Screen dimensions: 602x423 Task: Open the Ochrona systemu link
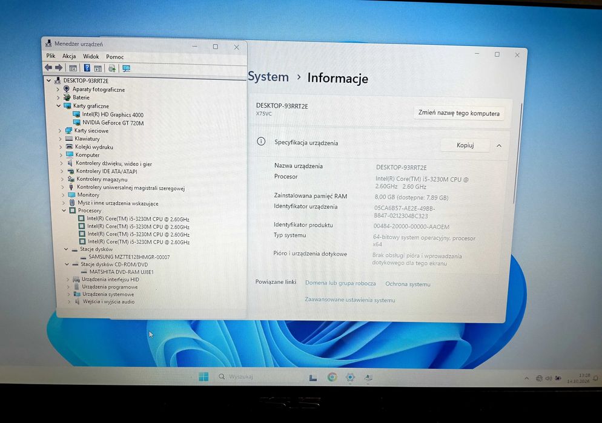tap(408, 284)
